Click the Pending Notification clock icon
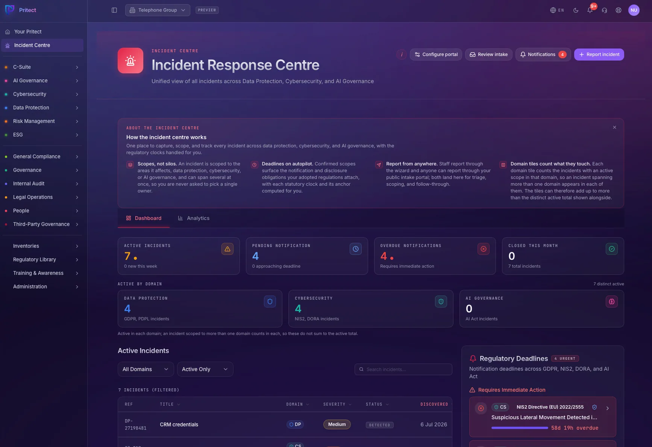 point(356,249)
